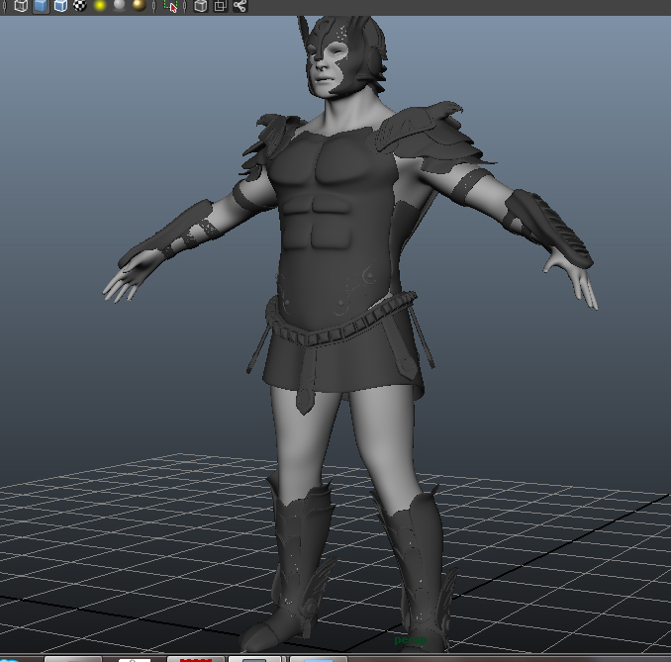
Task: Click the X-Ray Active Components icon
Action: (221, 6)
